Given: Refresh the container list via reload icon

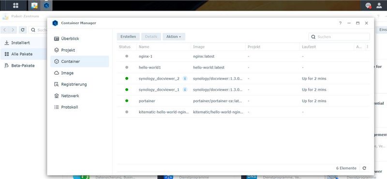Looking at the screenshot, I should 364,168.
